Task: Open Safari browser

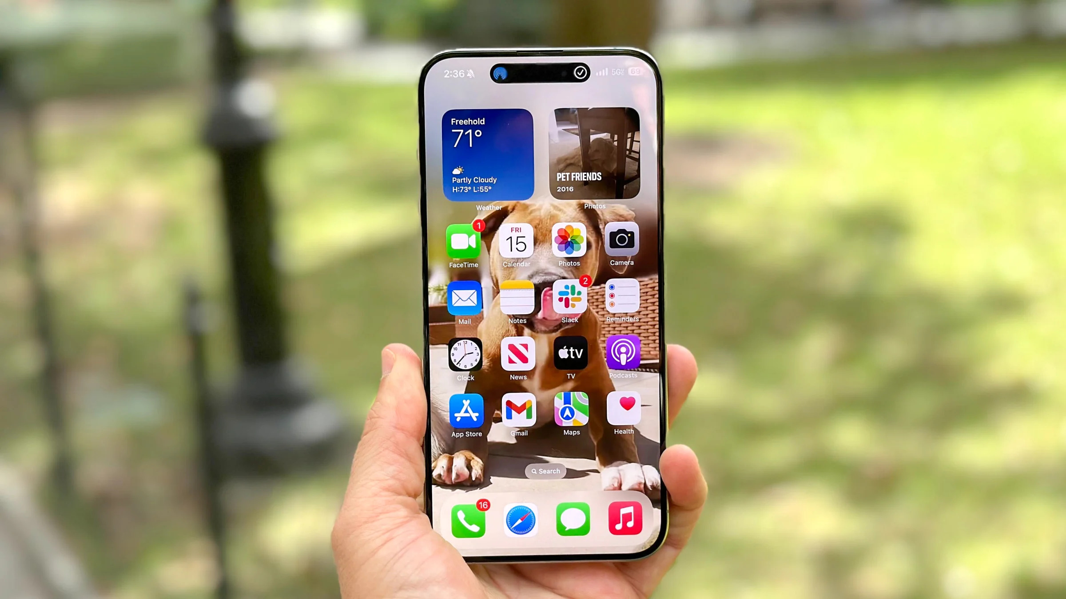Action: click(x=519, y=521)
